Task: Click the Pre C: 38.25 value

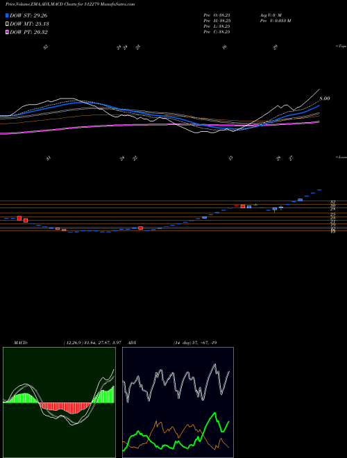Action: click(x=217, y=32)
